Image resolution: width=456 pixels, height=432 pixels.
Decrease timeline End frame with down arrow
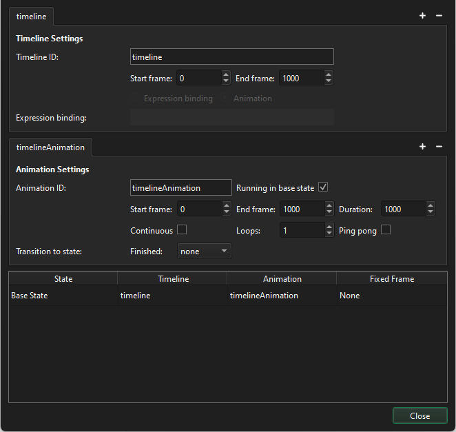click(329, 82)
